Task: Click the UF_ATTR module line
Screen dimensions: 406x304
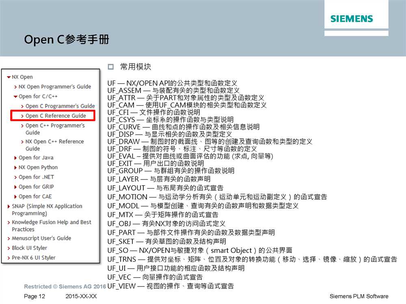Action: point(186,98)
